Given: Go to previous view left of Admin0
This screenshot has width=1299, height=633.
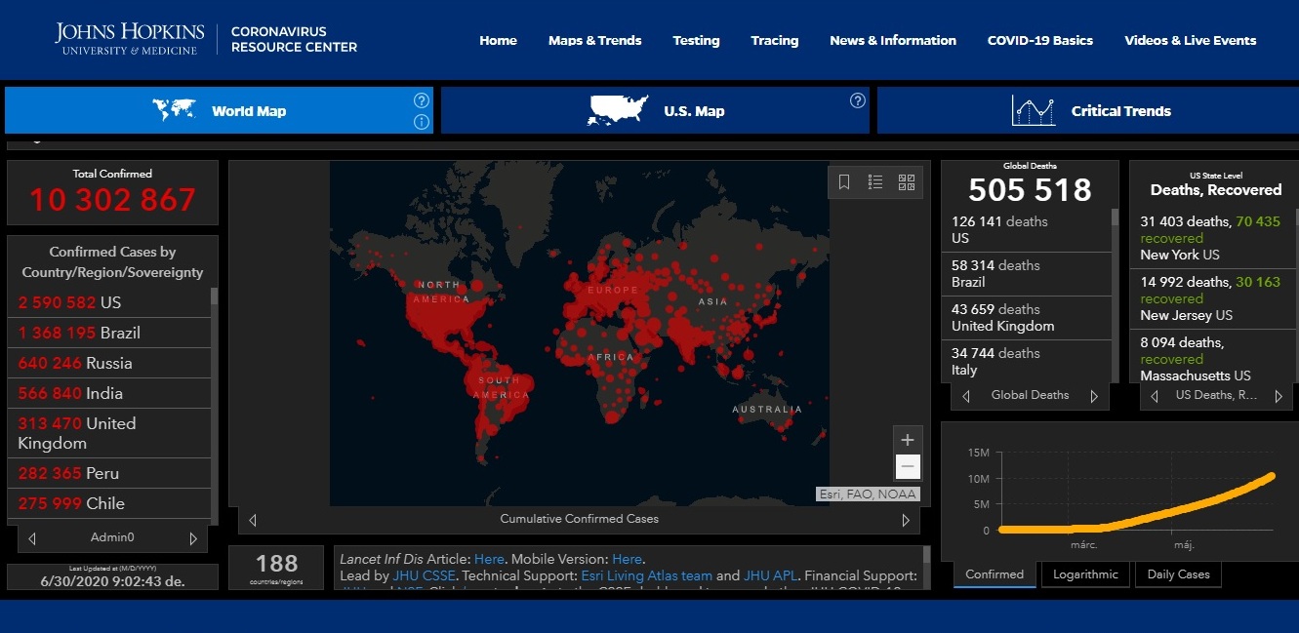Looking at the screenshot, I should pos(32,538).
